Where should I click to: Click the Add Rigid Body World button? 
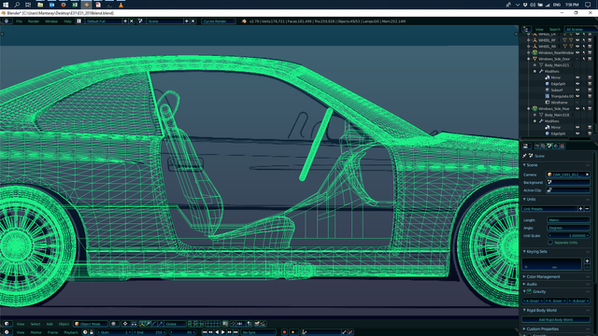[x=556, y=319]
